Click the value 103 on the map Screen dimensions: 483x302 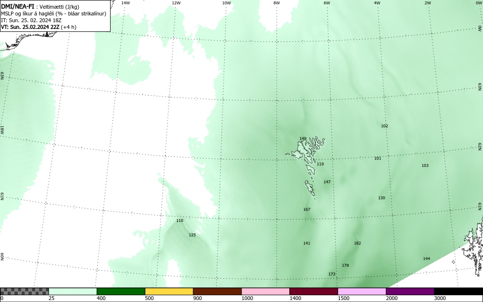click(x=425, y=165)
